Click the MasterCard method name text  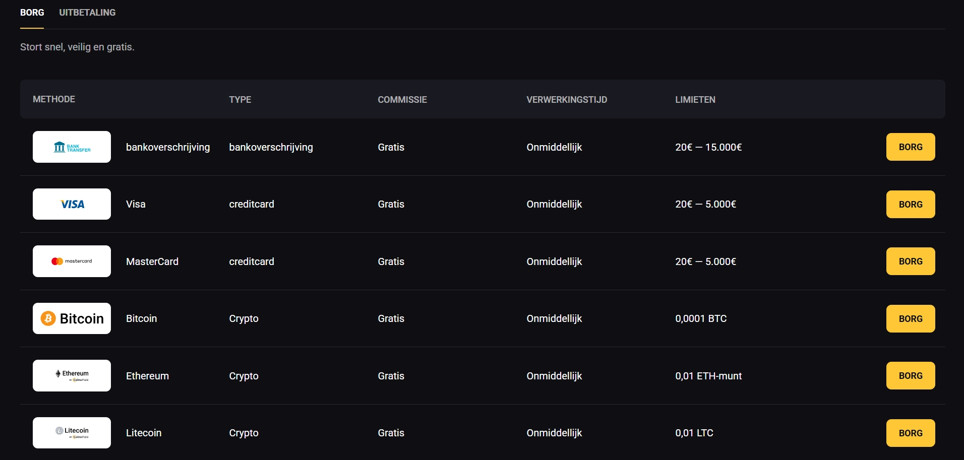point(152,261)
